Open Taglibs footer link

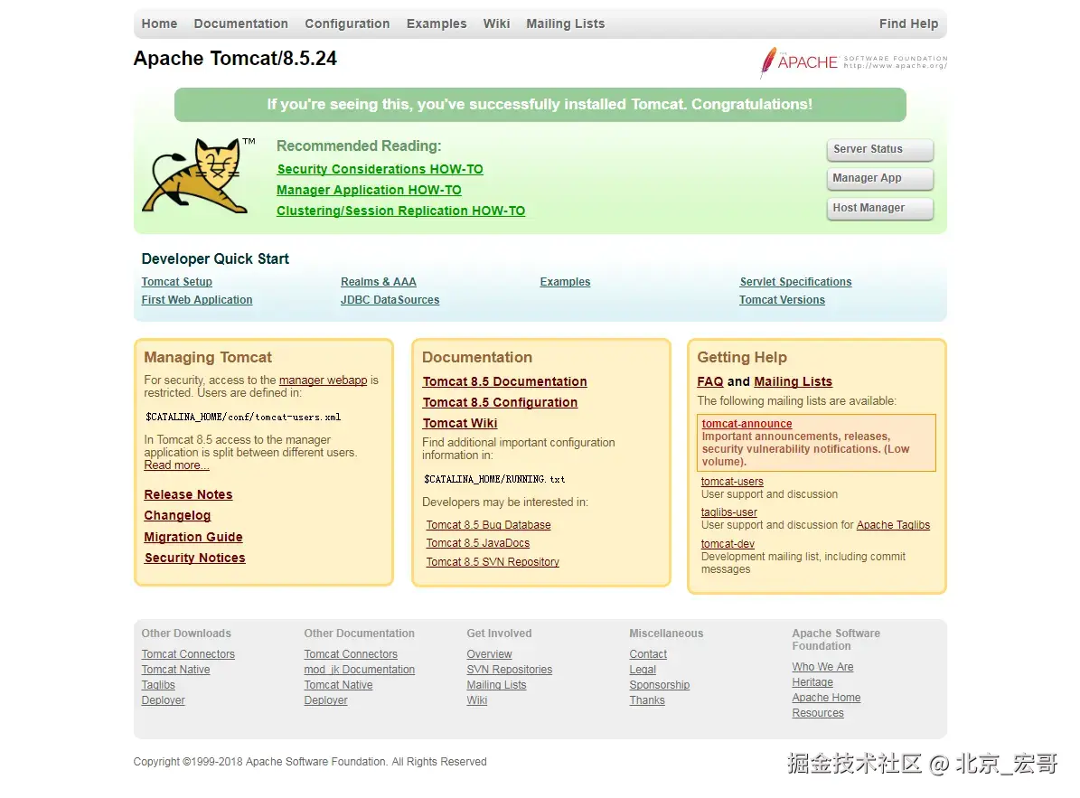coord(158,685)
